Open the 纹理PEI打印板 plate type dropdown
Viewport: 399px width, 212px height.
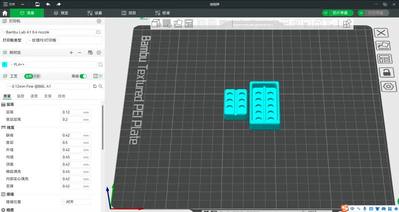(64, 40)
